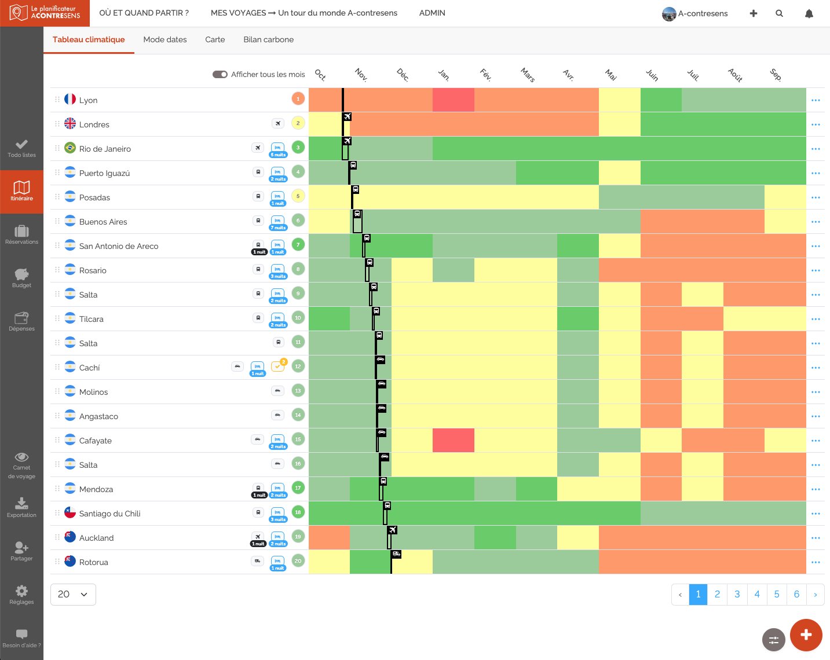Screen dimensions: 830x660
Task: Open Itinéraire in the sidebar
Action: 21,192
